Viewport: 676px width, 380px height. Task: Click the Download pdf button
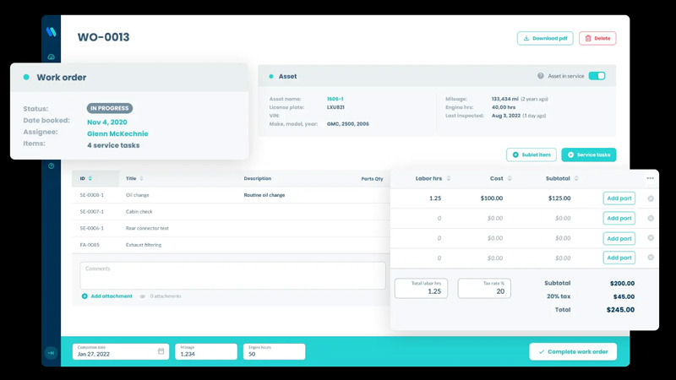pos(545,38)
